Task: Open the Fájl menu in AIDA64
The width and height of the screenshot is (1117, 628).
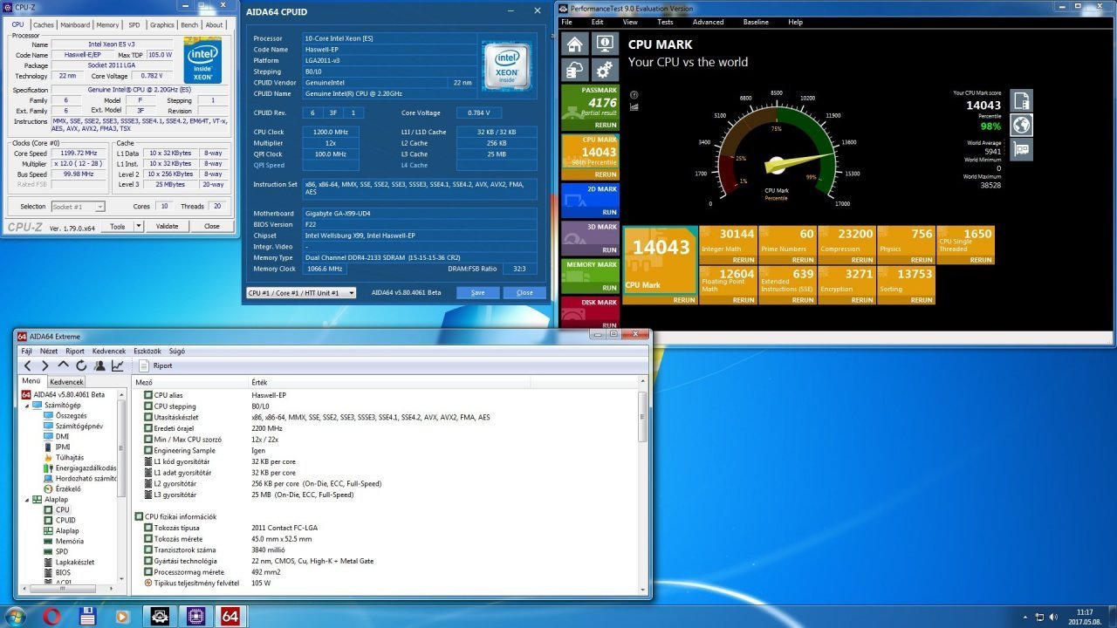Action: [26, 351]
